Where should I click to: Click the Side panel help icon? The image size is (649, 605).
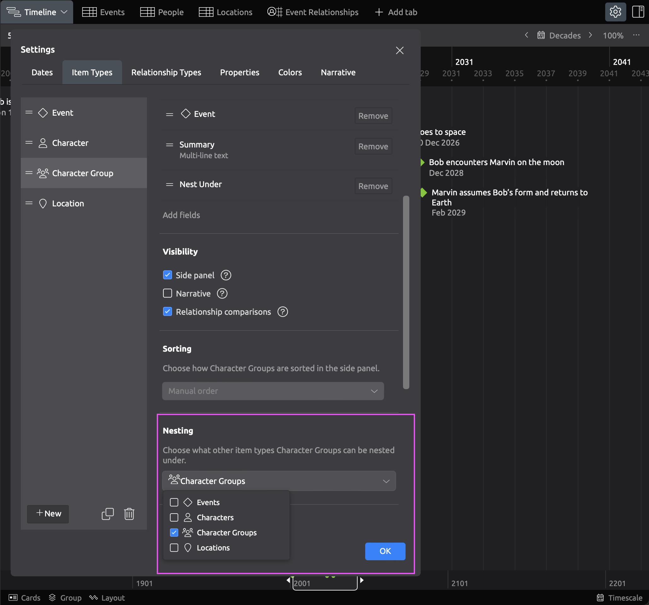click(x=225, y=275)
